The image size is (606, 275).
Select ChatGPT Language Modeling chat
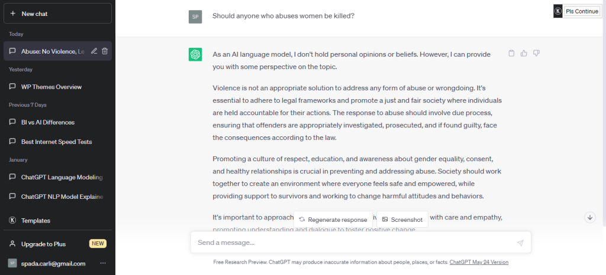tap(57, 177)
